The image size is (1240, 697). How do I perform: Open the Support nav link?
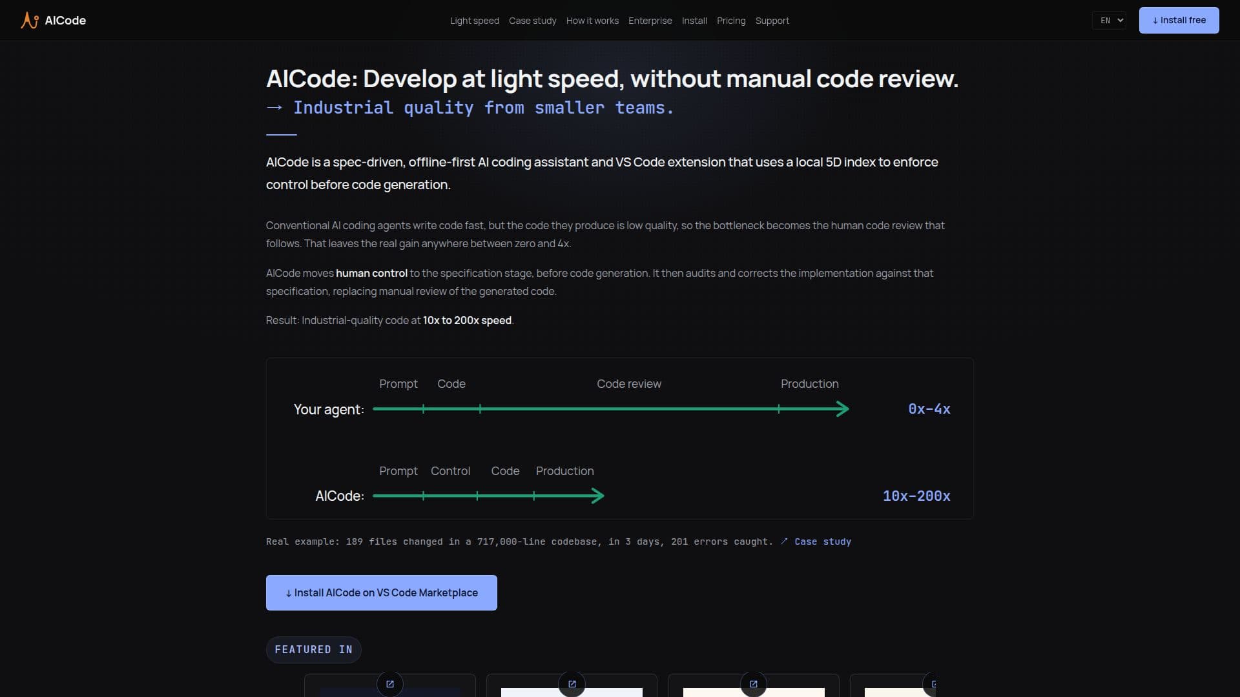tap(772, 21)
